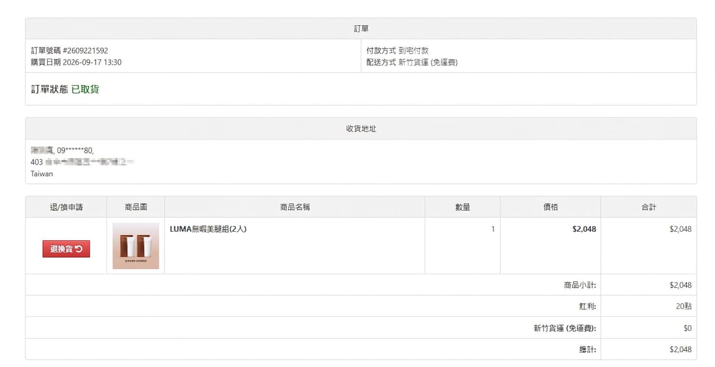
Task: Click the bold $2,048 unit price
Action: pyautogui.click(x=584, y=229)
